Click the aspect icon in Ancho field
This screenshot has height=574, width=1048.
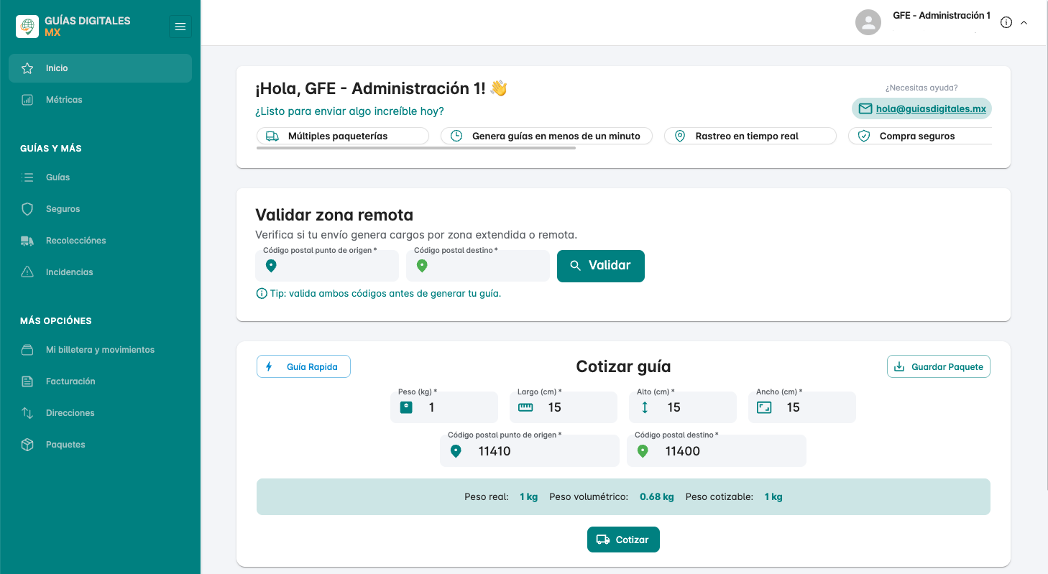click(764, 407)
